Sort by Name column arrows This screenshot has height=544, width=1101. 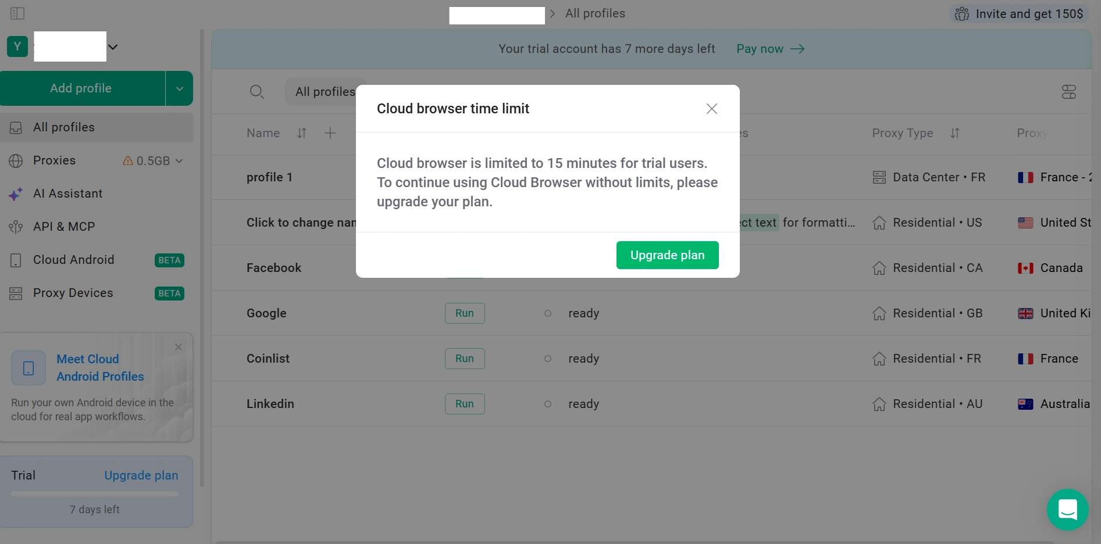pos(302,133)
